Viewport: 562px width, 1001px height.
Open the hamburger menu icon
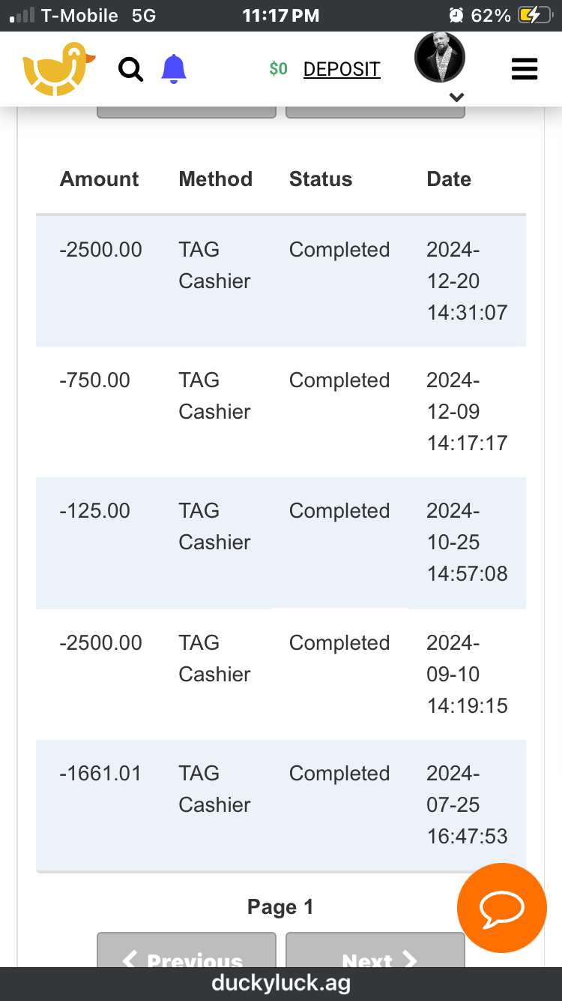[525, 70]
